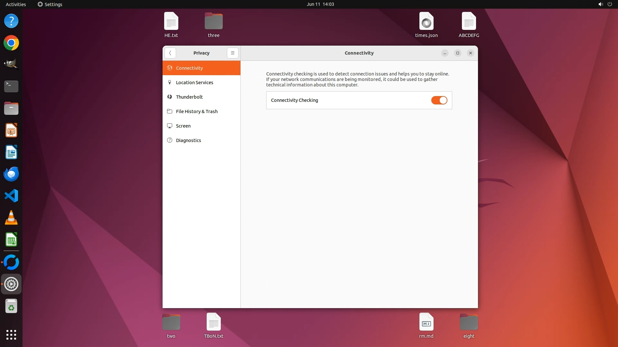The width and height of the screenshot is (618, 347).
Task: Open the Settings app menu in top bar
Action: (50, 4)
